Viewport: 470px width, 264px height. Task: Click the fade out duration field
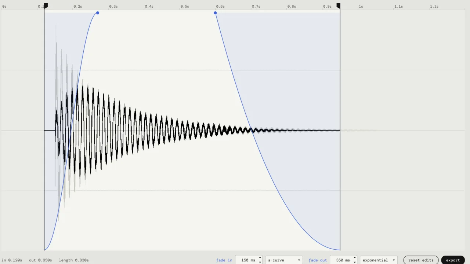point(343,260)
